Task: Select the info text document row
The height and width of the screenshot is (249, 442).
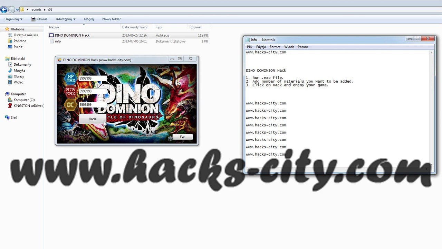Action: point(128,41)
